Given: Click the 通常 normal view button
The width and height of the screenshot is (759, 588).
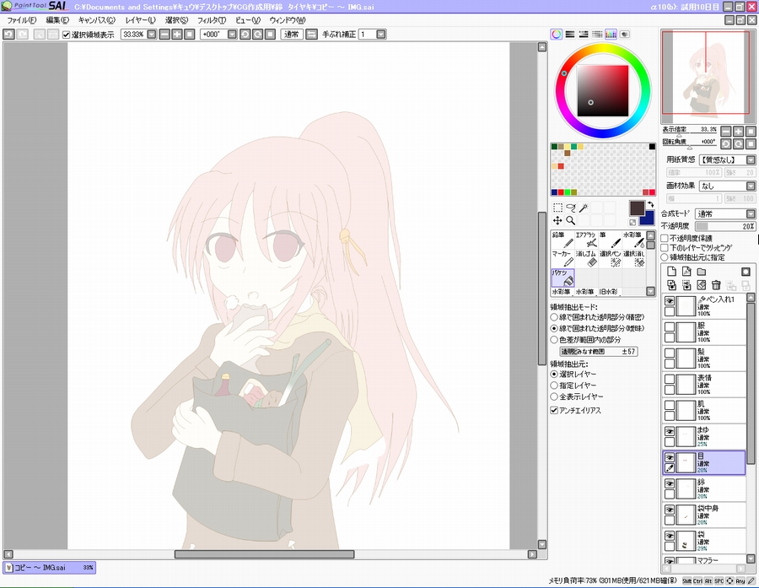Looking at the screenshot, I should [292, 34].
